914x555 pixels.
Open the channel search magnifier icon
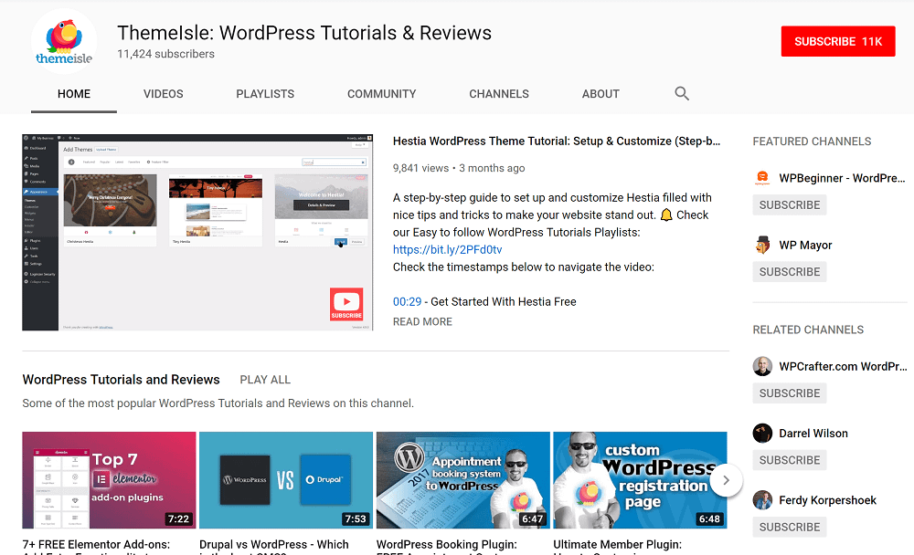click(682, 94)
